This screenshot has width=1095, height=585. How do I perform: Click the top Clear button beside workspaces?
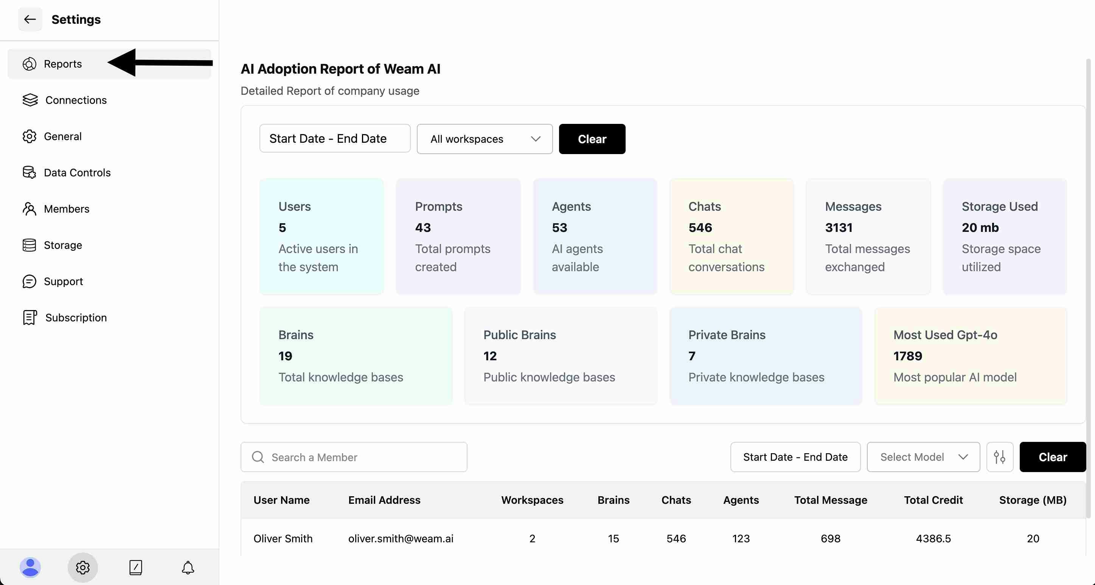(x=592, y=139)
